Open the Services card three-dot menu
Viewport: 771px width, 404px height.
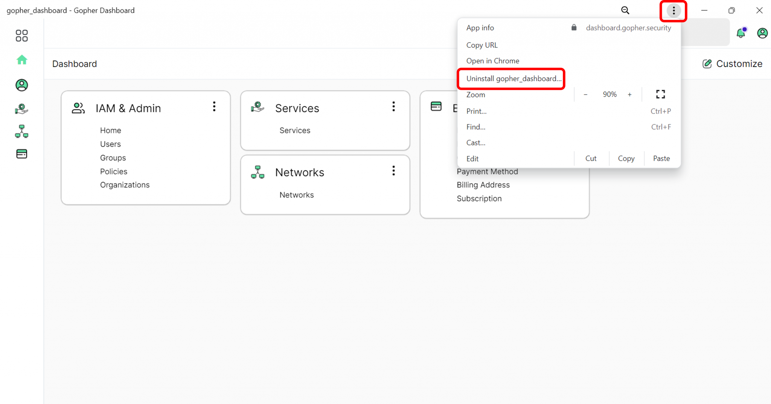pos(393,107)
